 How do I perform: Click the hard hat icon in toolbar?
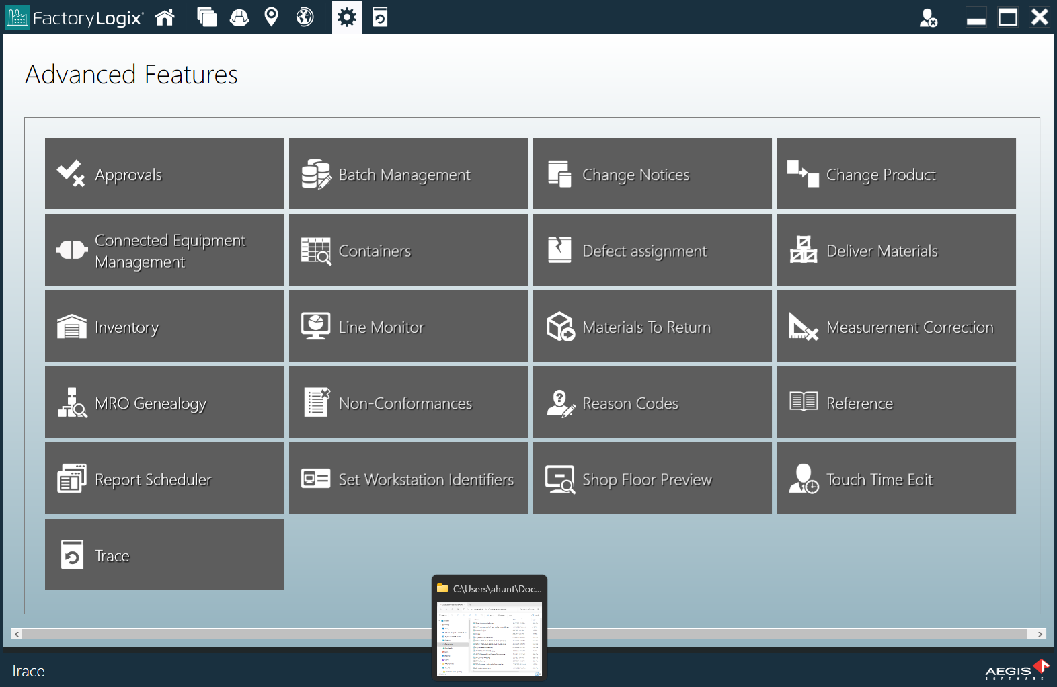(x=239, y=17)
